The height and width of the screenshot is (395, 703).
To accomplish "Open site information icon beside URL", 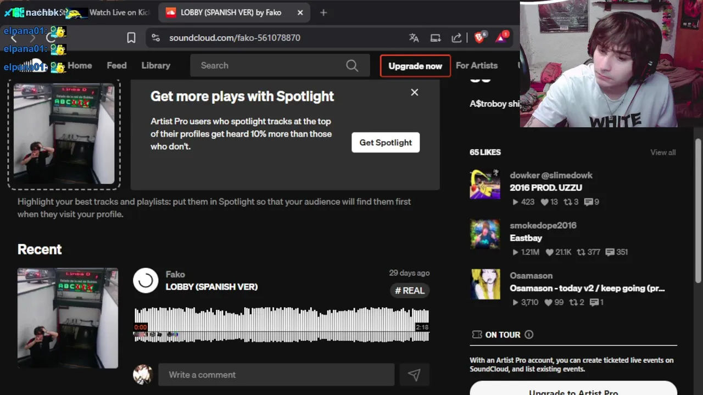I will coord(156,38).
